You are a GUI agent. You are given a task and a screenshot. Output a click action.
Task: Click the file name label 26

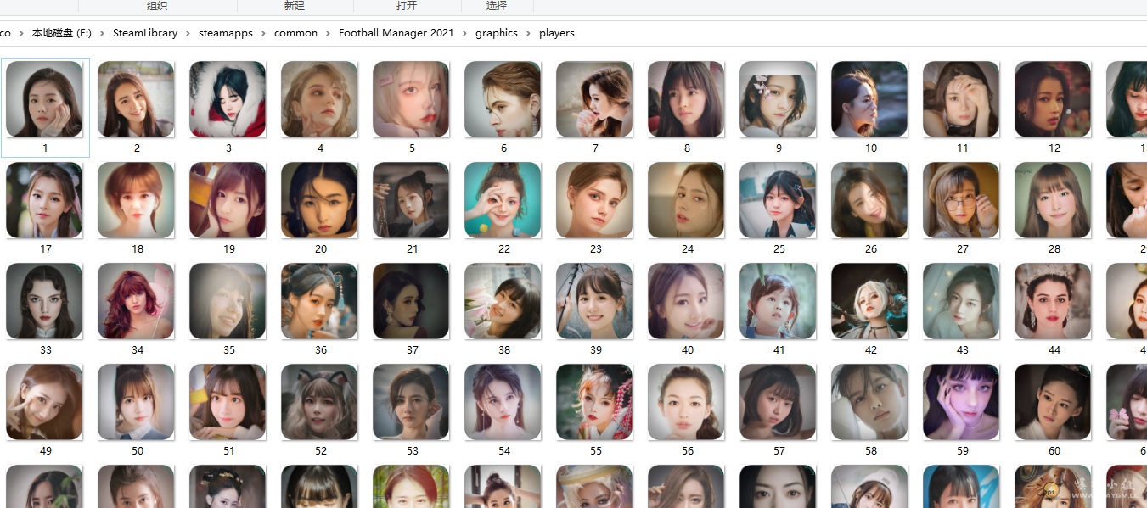871,248
